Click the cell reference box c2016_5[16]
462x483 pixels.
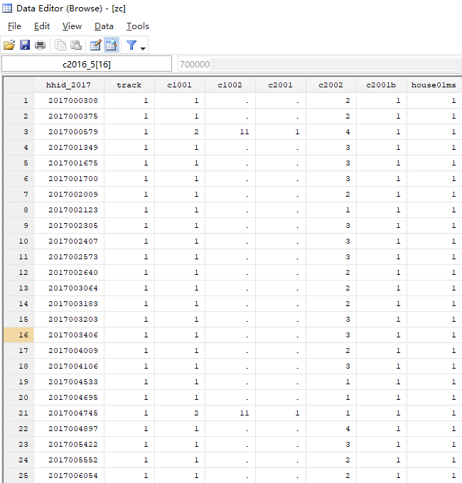click(87, 64)
